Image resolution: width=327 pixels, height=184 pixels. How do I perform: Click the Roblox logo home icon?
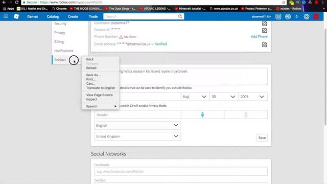16,16
